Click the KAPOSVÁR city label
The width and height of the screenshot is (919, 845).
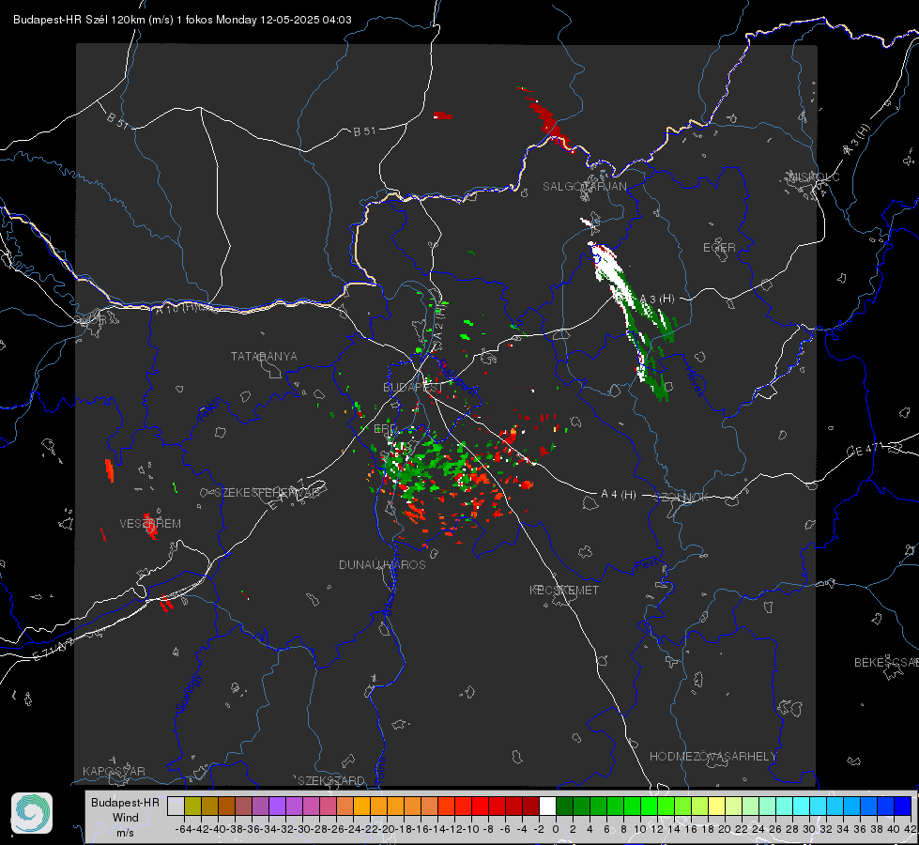114,771
